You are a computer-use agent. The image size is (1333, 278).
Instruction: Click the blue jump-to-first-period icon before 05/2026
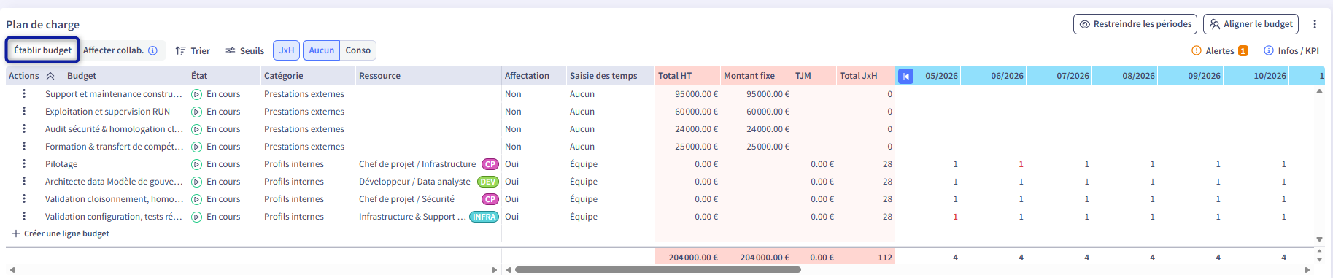point(905,76)
